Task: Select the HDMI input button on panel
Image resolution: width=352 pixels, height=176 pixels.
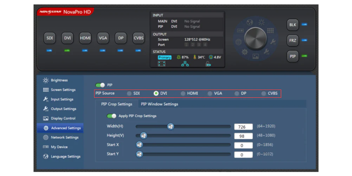Action: coord(85,38)
